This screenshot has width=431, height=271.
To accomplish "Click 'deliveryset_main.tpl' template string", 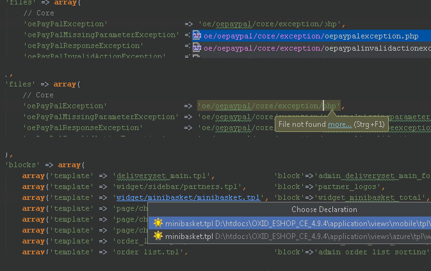I will pyautogui.click(x=161, y=176).
